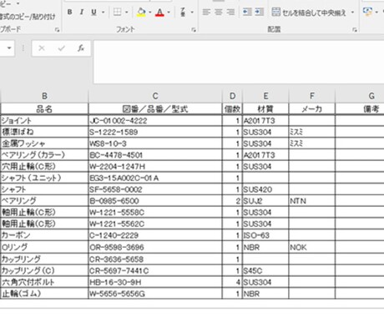Decrease indent
Viewport: 384px width, 317px height.
click(x=247, y=12)
